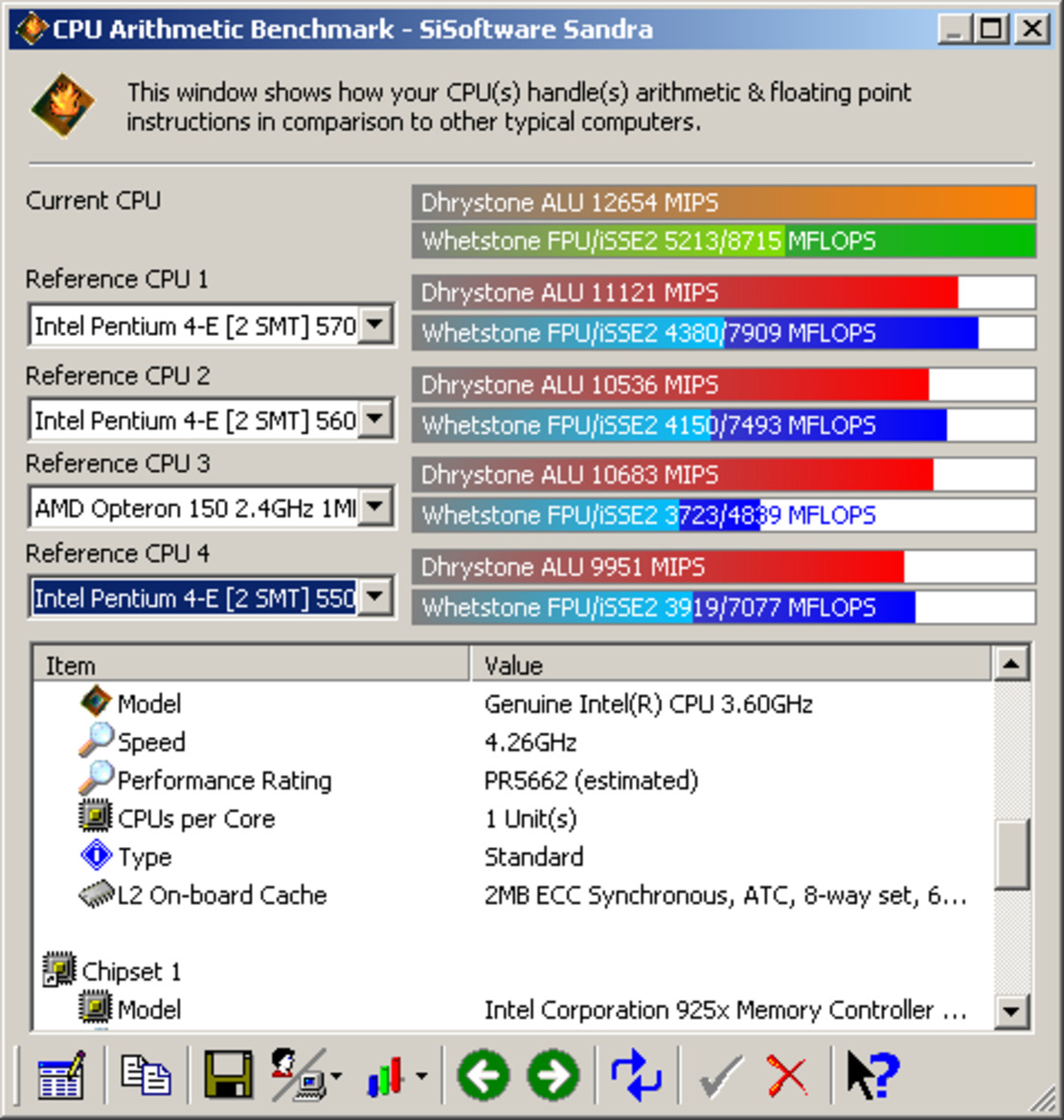Select the 'Genuine Intel(R) CPU 3.60GHz' value

coord(648,705)
